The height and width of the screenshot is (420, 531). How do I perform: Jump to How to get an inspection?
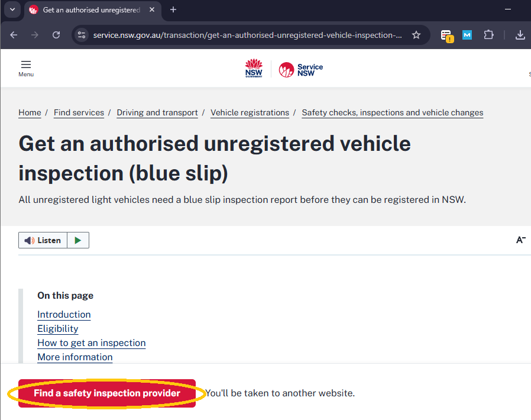click(x=91, y=343)
